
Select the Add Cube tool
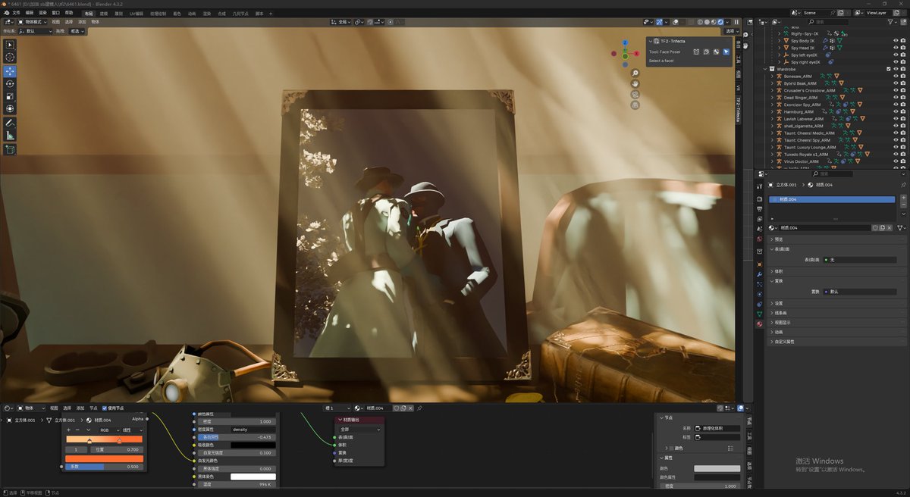(10, 149)
